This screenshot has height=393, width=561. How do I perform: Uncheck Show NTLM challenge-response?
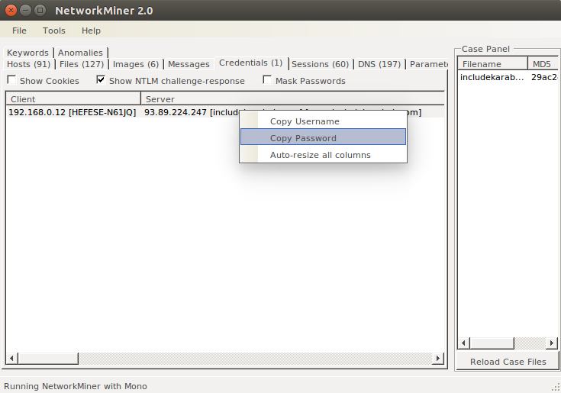(101, 79)
